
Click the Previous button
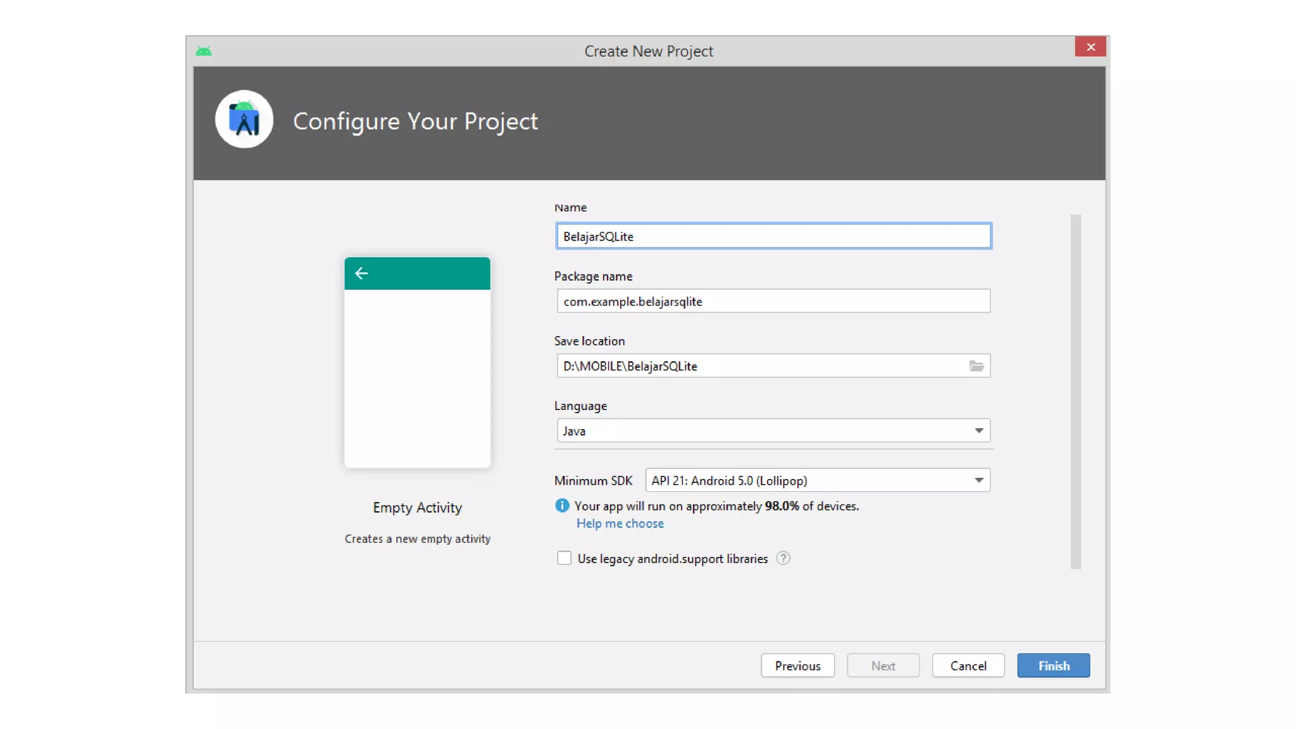pos(797,666)
